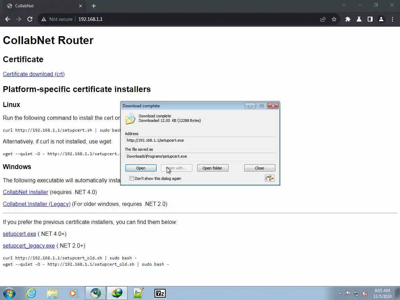Click the browser forward arrow
The width and height of the screenshot is (400, 300).
click(19, 19)
